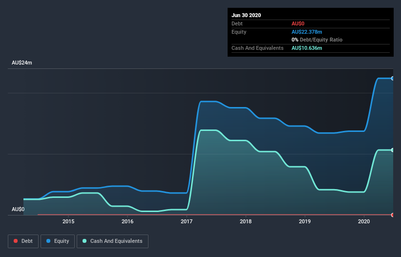Viewport: 401px width, 257px height.
Task: Click the 0% Debt/Equity Ratio text
Action: pos(317,40)
